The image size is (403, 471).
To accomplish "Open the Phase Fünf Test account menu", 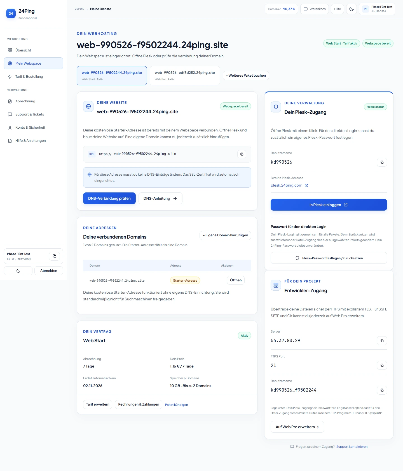I will [x=377, y=9].
